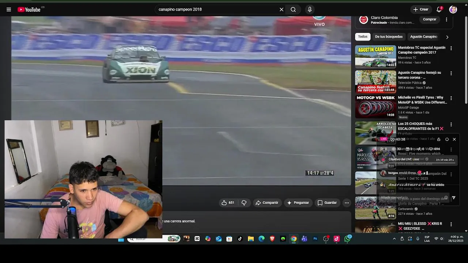The image size is (468, 263).
Task: Open menu for Canapino tercera corona video
Action: [451, 73]
